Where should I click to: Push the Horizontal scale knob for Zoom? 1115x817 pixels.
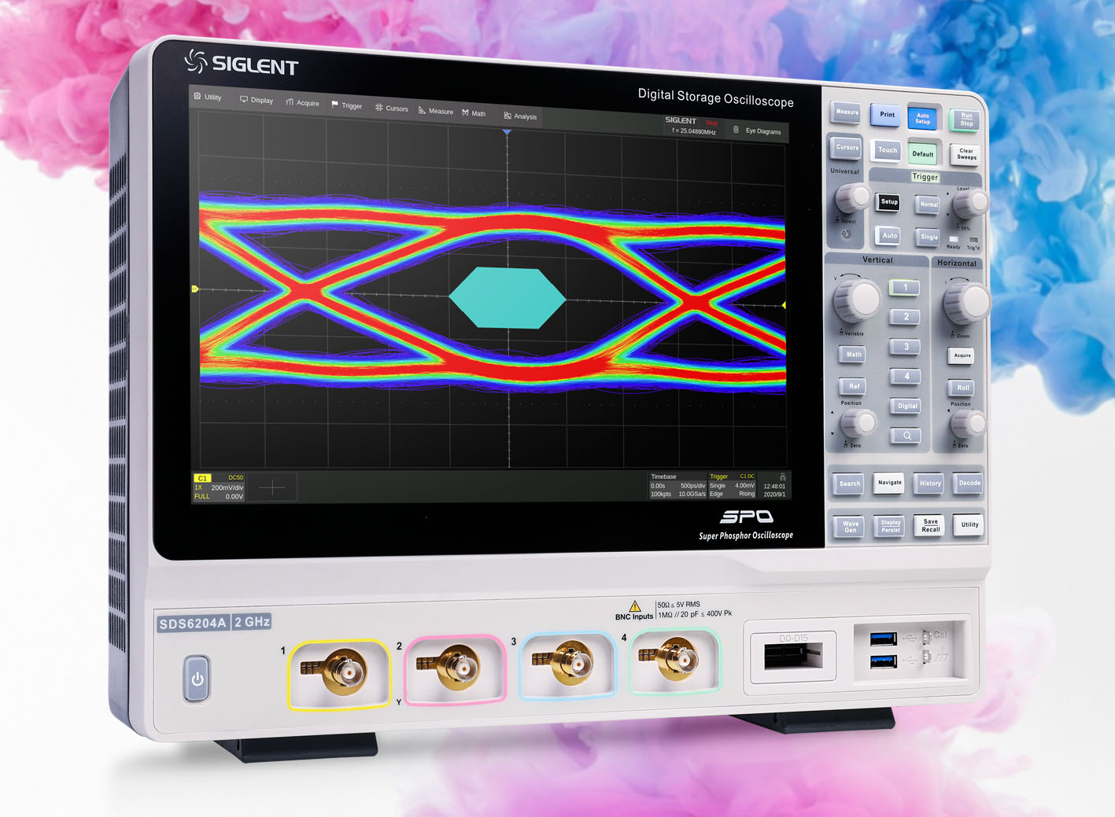[966, 302]
